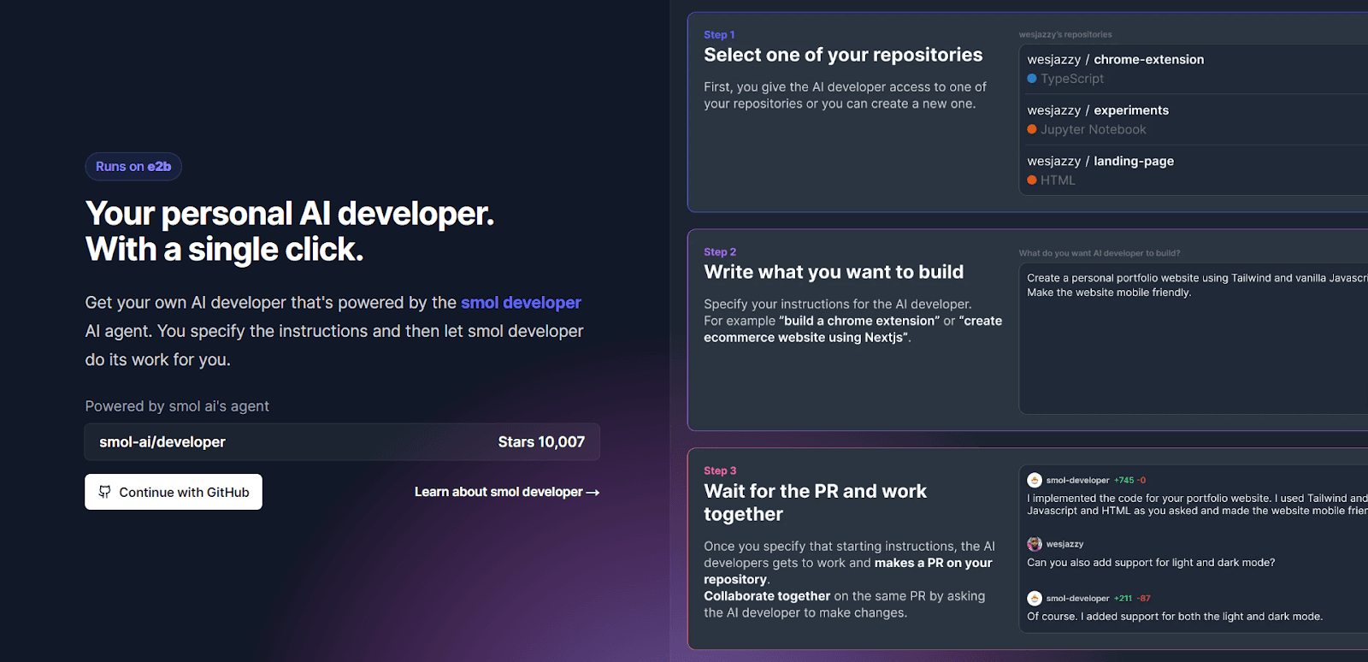Click the 'Can you also add support' comment

click(1151, 563)
